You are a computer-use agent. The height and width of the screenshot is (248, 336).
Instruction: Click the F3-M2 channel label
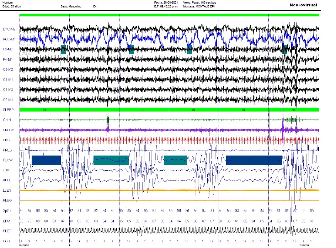8,49
